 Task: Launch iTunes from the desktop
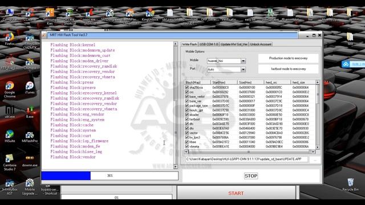pyautogui.click(x=30, y=87)
